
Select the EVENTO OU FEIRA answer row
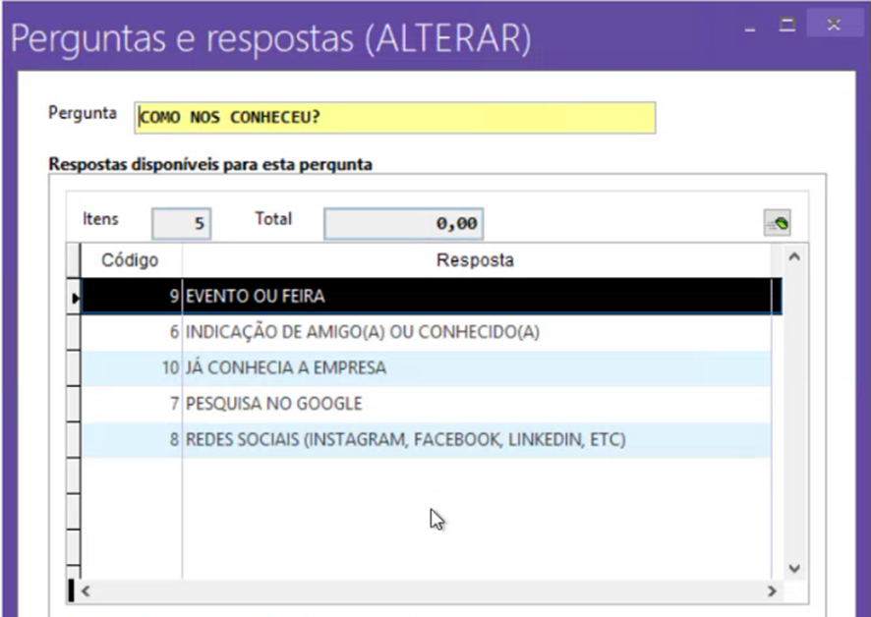pyautogui.click(x=393, y=296)
